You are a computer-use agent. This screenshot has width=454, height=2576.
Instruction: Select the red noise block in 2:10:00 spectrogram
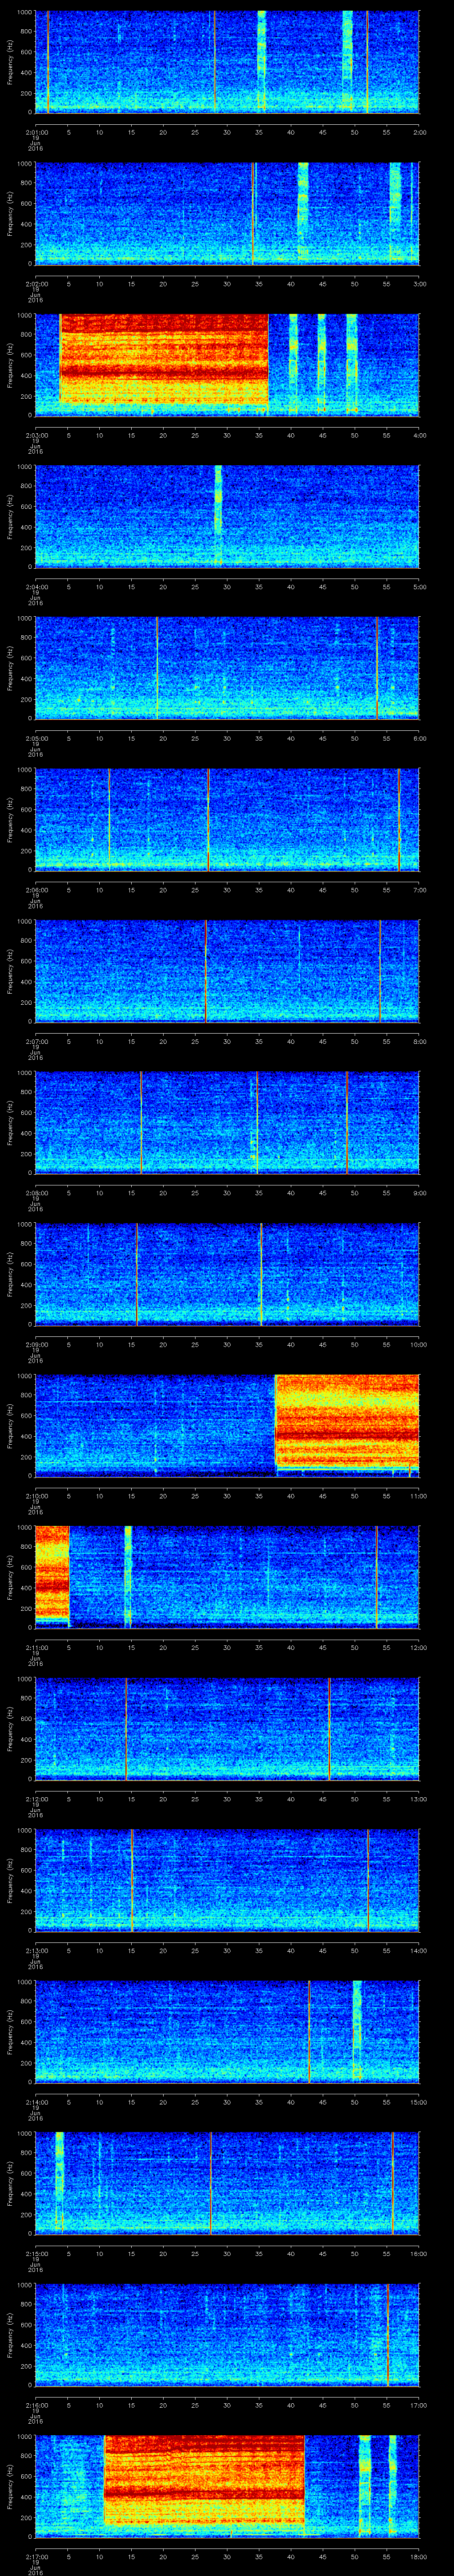(x=346, y=1420)
